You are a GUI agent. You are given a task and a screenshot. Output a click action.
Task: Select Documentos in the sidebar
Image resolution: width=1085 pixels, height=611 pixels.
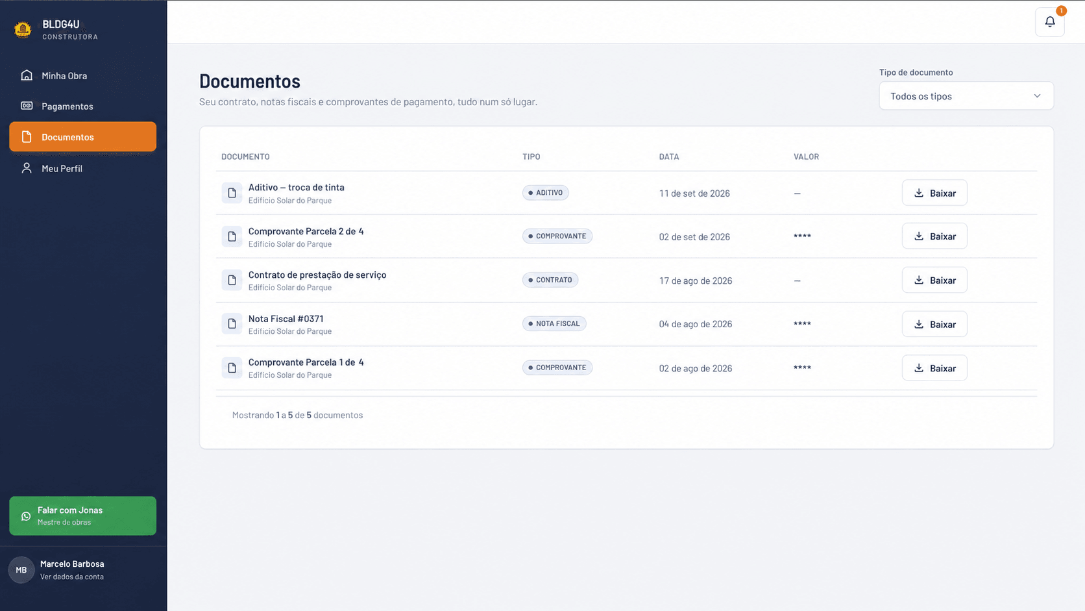point(82,136)
